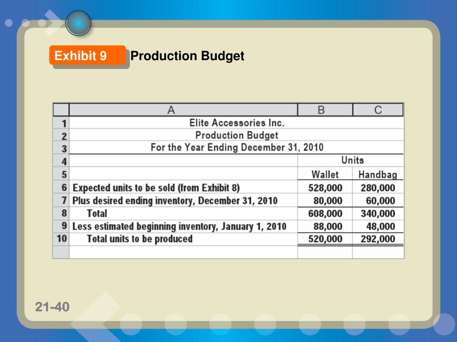Select row 9 header
The height and width of the screenshot is (342, 457).
pos(61,226)
